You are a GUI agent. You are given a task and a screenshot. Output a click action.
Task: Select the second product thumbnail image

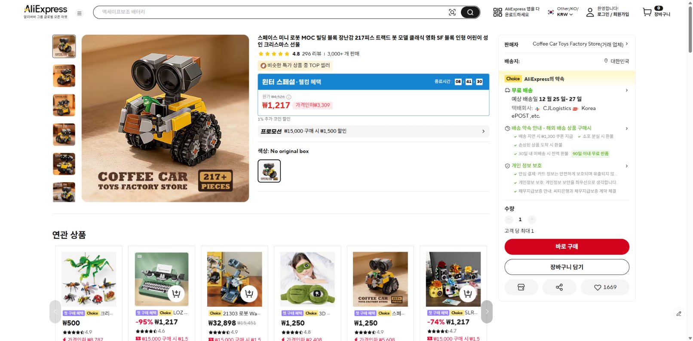[64, 76]
